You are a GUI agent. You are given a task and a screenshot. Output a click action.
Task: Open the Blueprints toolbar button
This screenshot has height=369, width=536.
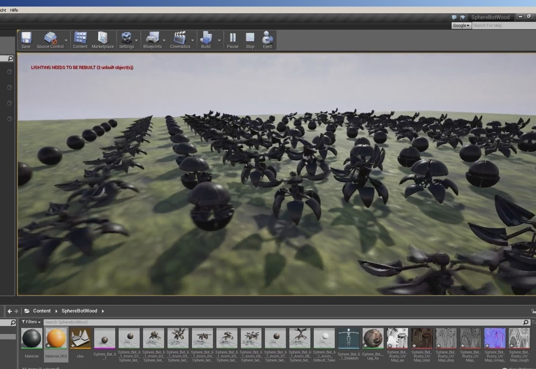point(153,40)
